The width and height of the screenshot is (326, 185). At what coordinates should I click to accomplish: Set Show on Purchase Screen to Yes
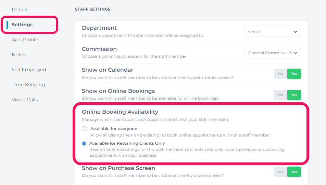(x=294, y=172)
